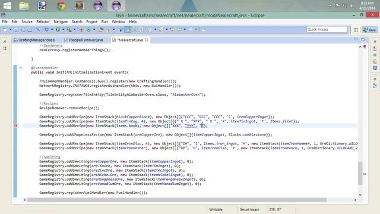The width and height of the screenshot is (380, 214).
Task: Restore the left-side minimized view stack
Action: (5, 42)
